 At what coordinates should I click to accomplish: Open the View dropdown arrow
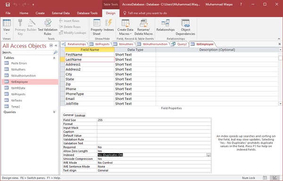[7, 34]
